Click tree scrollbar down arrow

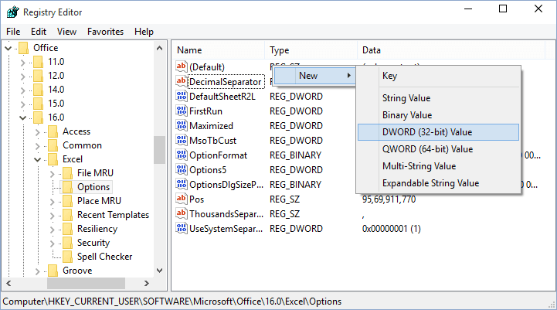coord(159,271)
